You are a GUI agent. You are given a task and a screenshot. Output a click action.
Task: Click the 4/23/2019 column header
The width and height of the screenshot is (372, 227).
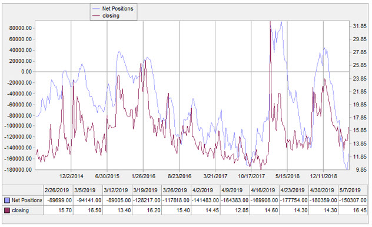294,191
